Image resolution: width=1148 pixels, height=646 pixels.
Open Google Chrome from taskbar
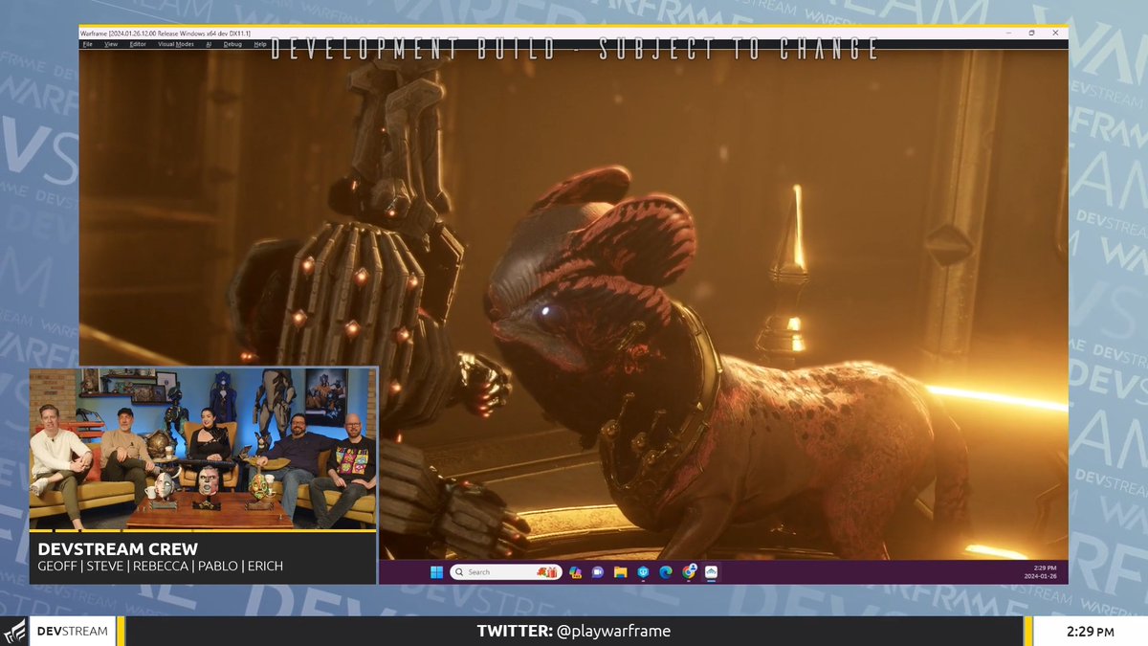coord(690,572)
